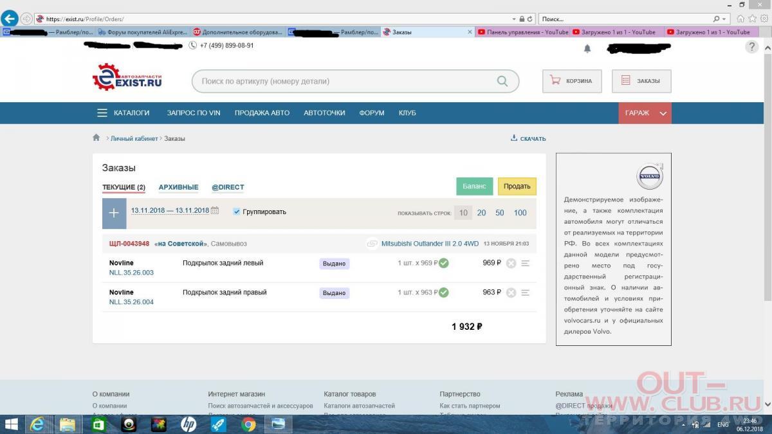
Task: Click the Выдано status of Подкрылок задний левый
Action: click(x=335, y=263)
